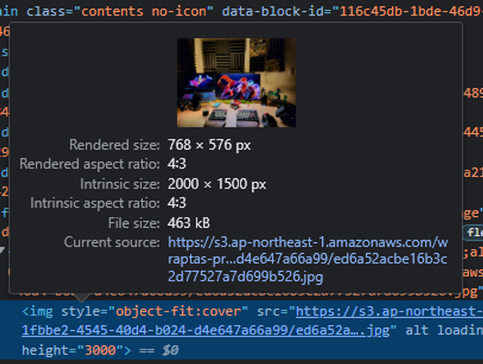Click the img tag name
Image resolution: width=483 pixels, height=364 pixels.
pyautogui.click(x=42, y=311)
